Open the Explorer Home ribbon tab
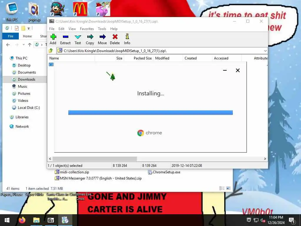 27,36
